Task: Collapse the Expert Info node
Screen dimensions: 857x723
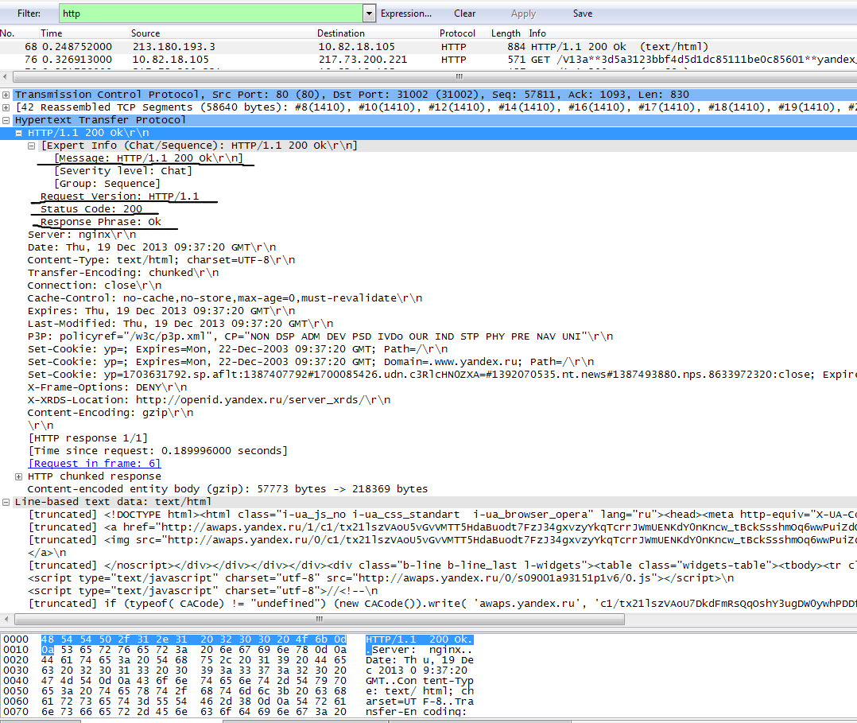Action: tap(31, 146)
